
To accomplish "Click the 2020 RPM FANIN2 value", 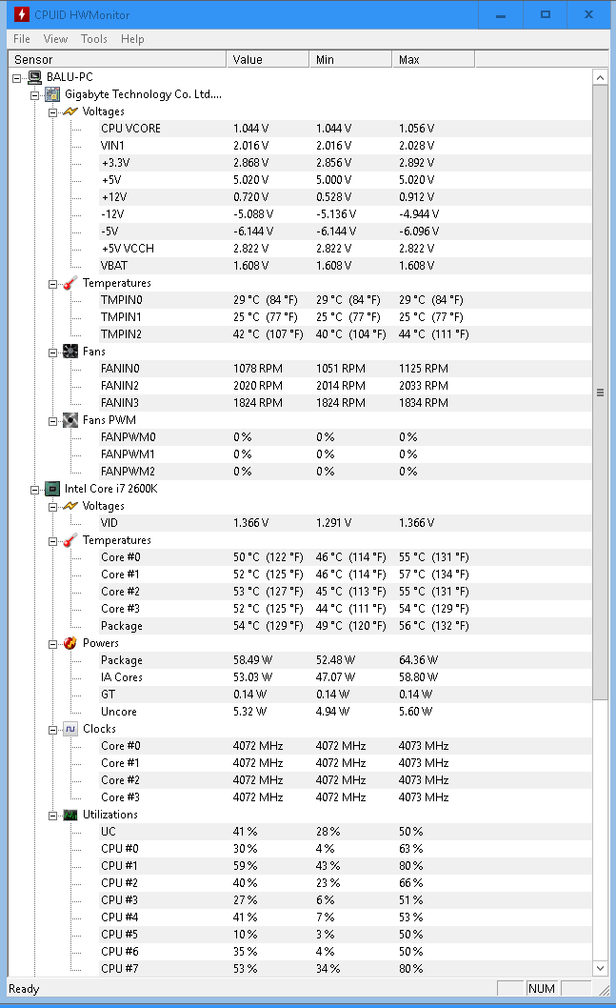I will tap(258, 386).
